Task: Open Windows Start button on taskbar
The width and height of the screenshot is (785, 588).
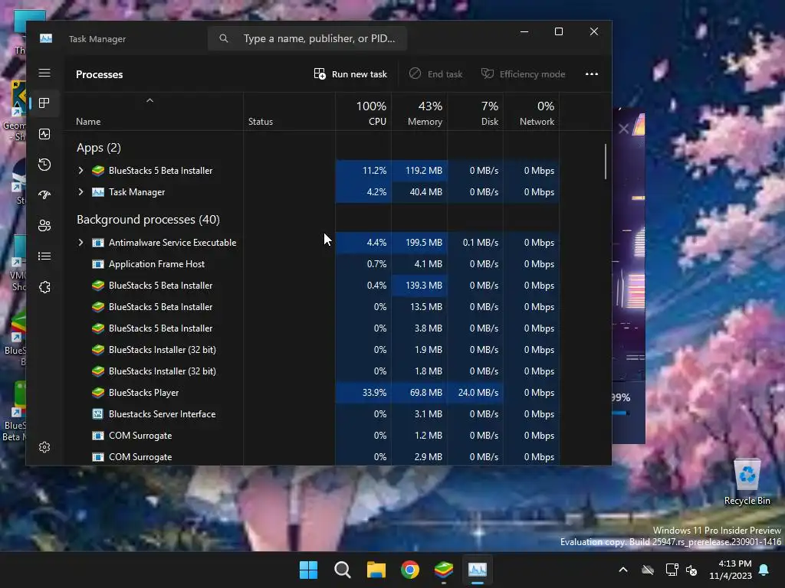Action: click(x=308, y=570)
